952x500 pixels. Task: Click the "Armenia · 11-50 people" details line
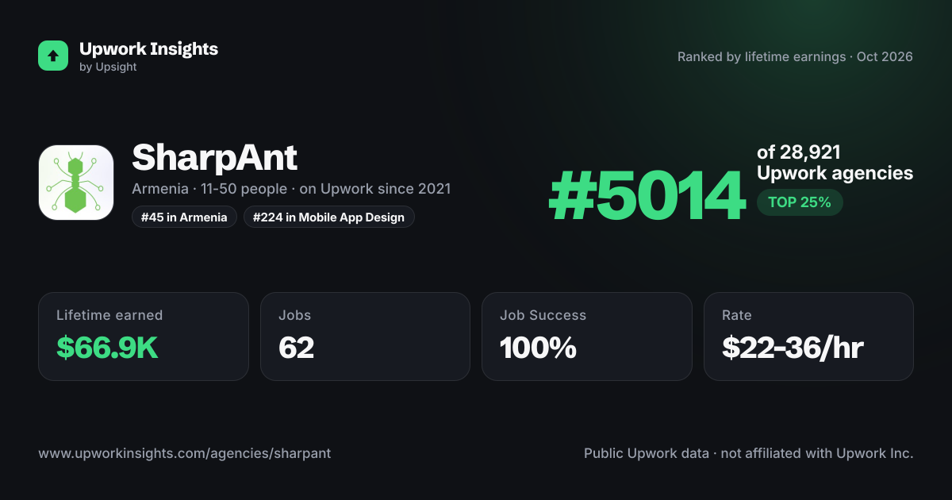(x=291, y=189)
